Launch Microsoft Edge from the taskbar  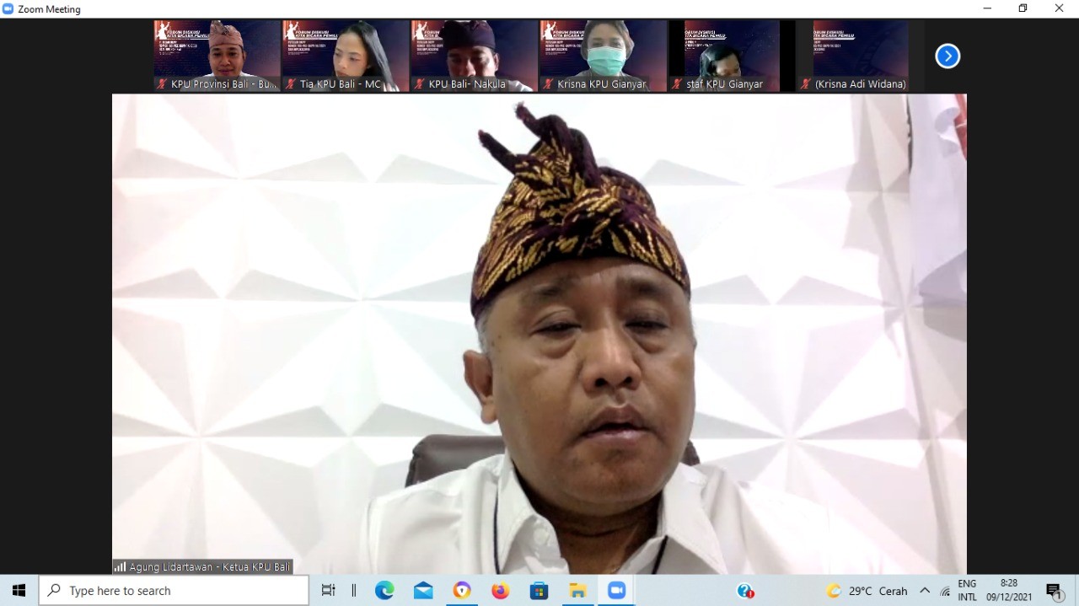pyautogui.click(x=384, y=591)
